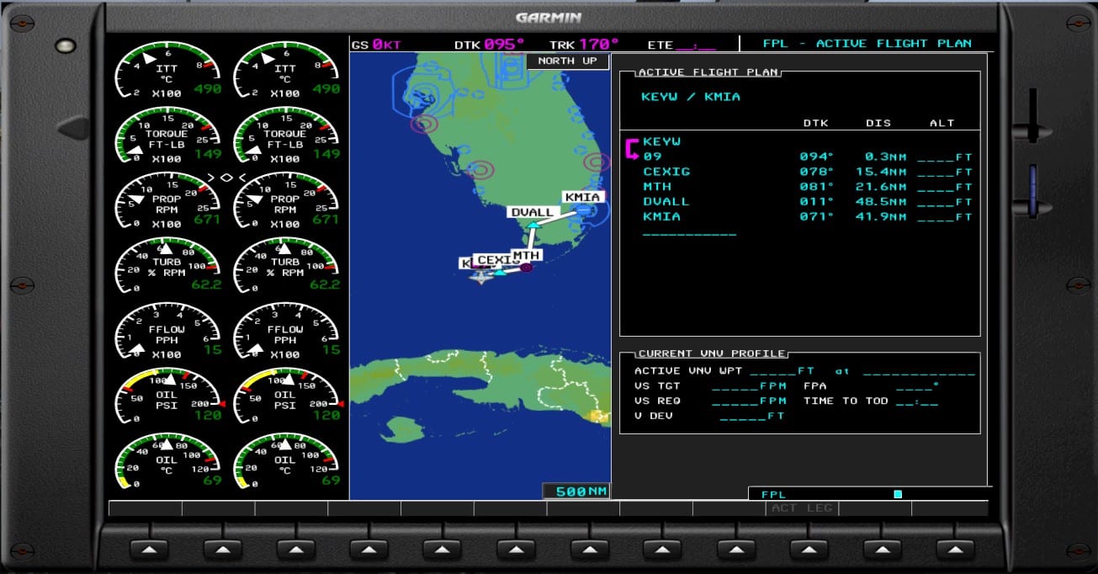Image resolution: width=1098 pixels, height=574 pixels.
Task: Select the CEXIG waypoint in flight plan
Action: (x=666, y=172)
